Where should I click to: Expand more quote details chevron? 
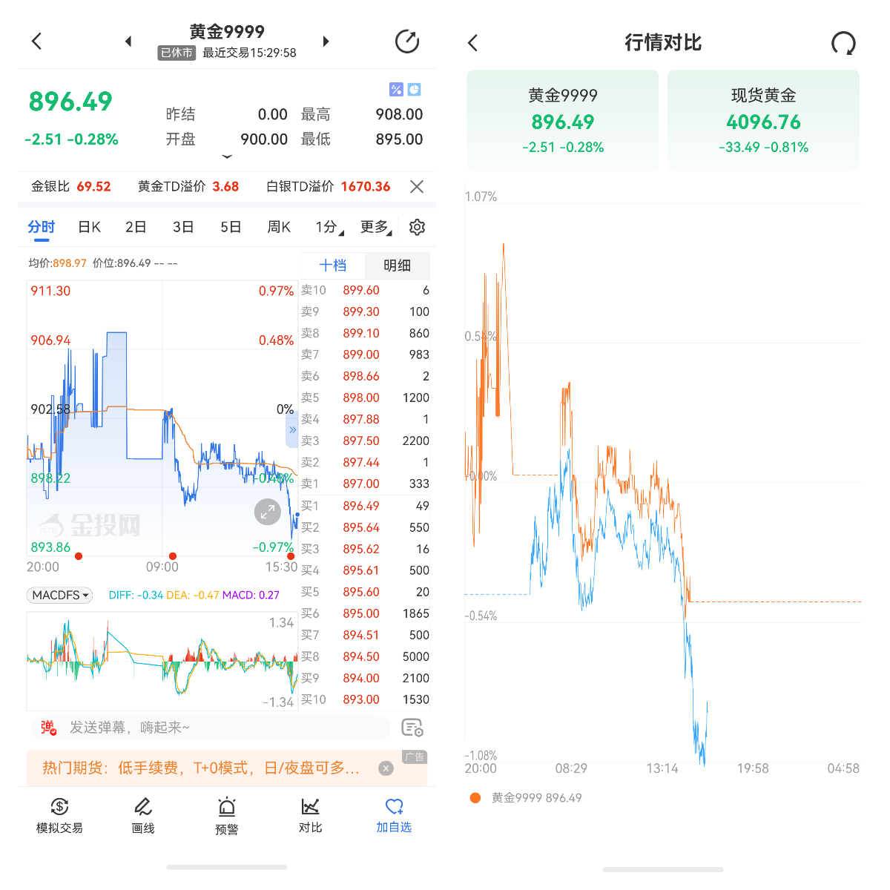[227, 156]
